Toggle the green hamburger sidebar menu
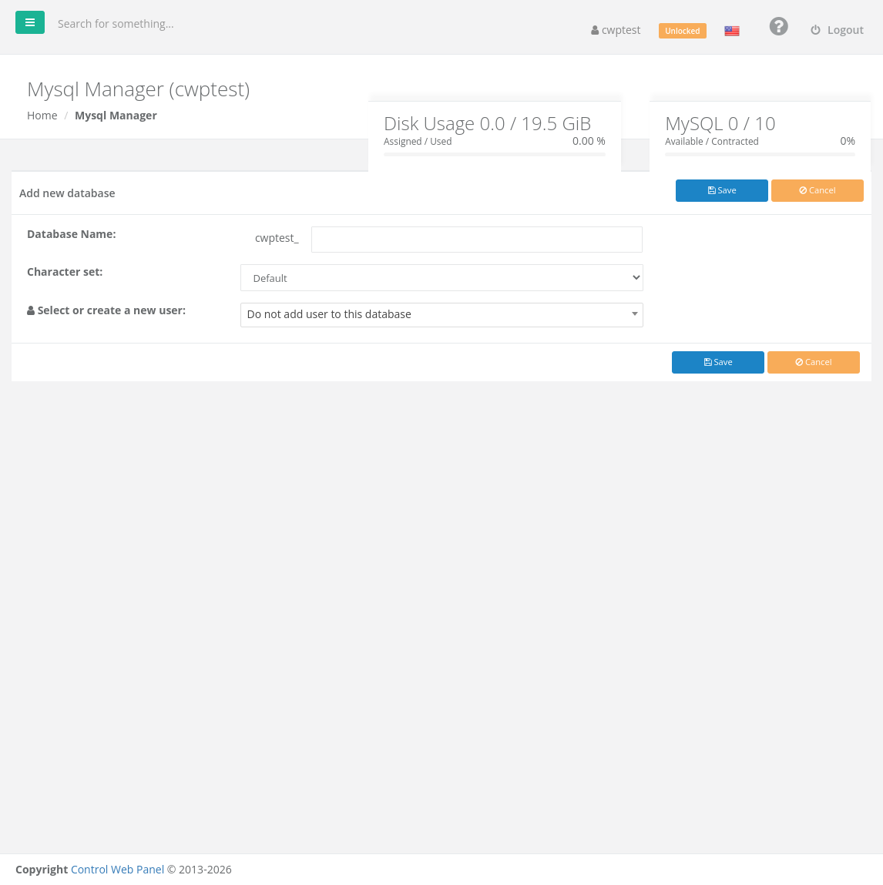The image size is (883, 885). 30,22
